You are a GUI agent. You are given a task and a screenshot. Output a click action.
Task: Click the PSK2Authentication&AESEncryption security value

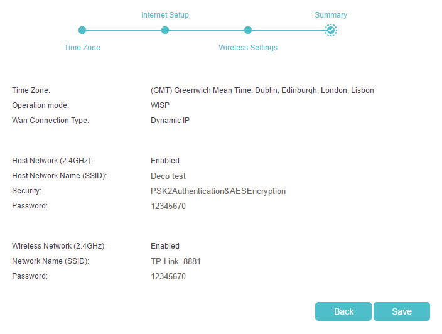point(218,191)
